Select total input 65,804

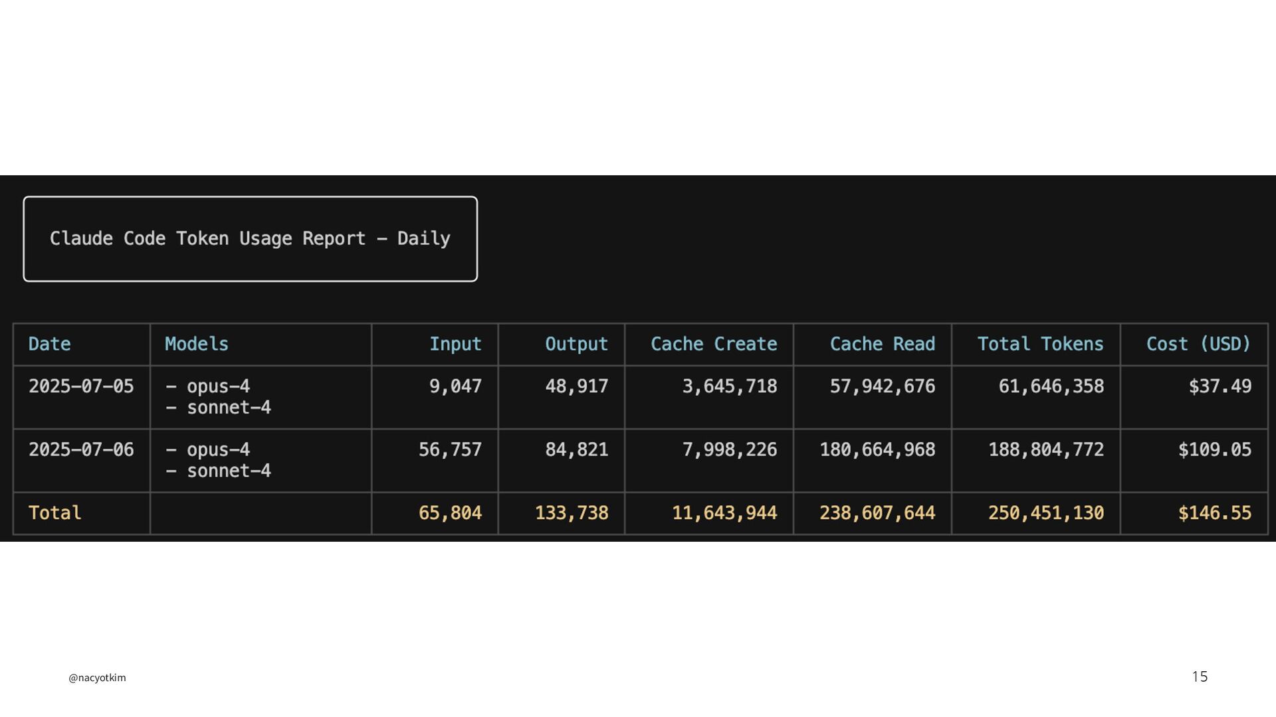click(450, 513)
